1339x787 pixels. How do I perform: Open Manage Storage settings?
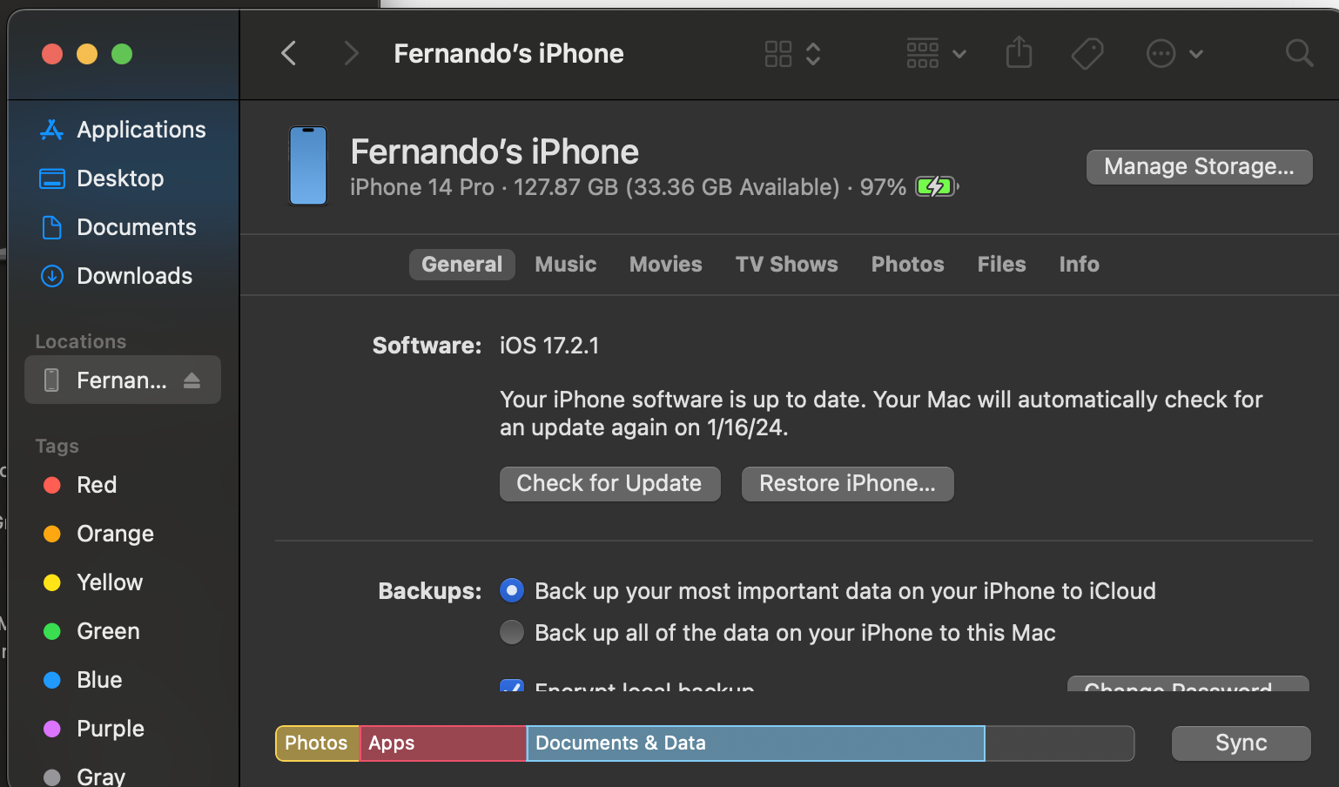point(1199,166)
